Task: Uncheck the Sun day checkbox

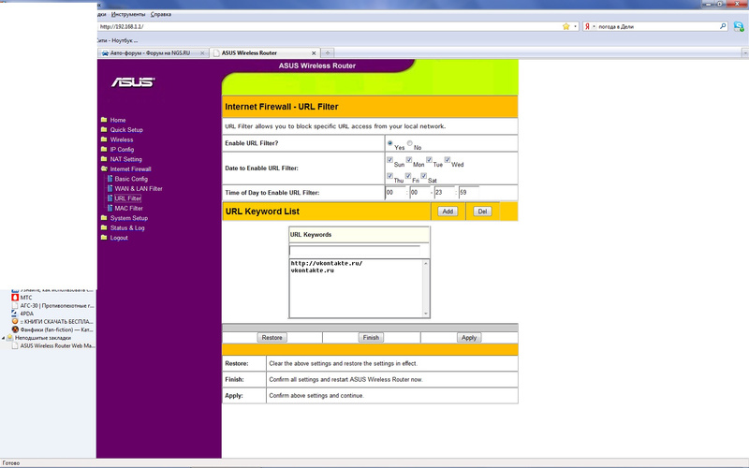Action: (x=389, y=160)
